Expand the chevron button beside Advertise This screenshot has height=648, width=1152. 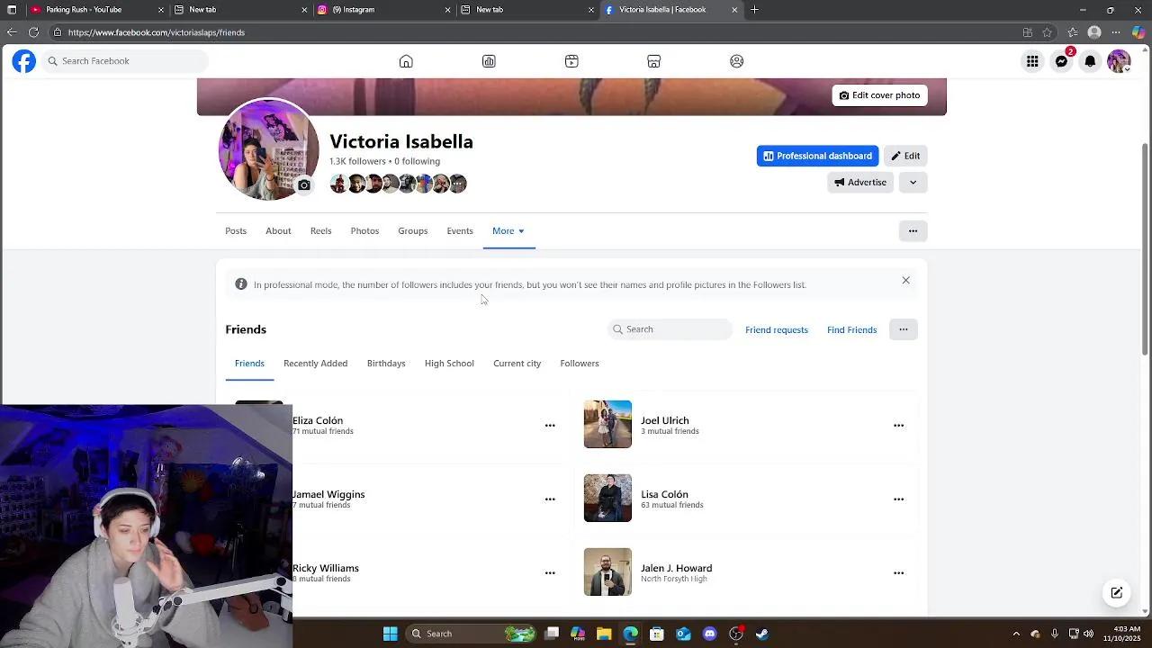click(x=913, y=183)
